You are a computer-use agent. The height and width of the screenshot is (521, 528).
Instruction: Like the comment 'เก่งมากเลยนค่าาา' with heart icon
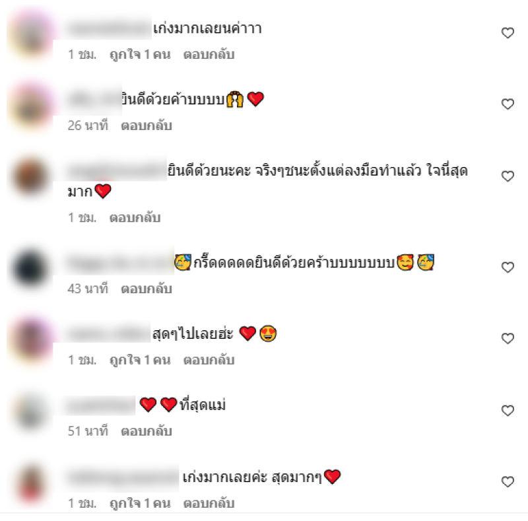(508, 33)
